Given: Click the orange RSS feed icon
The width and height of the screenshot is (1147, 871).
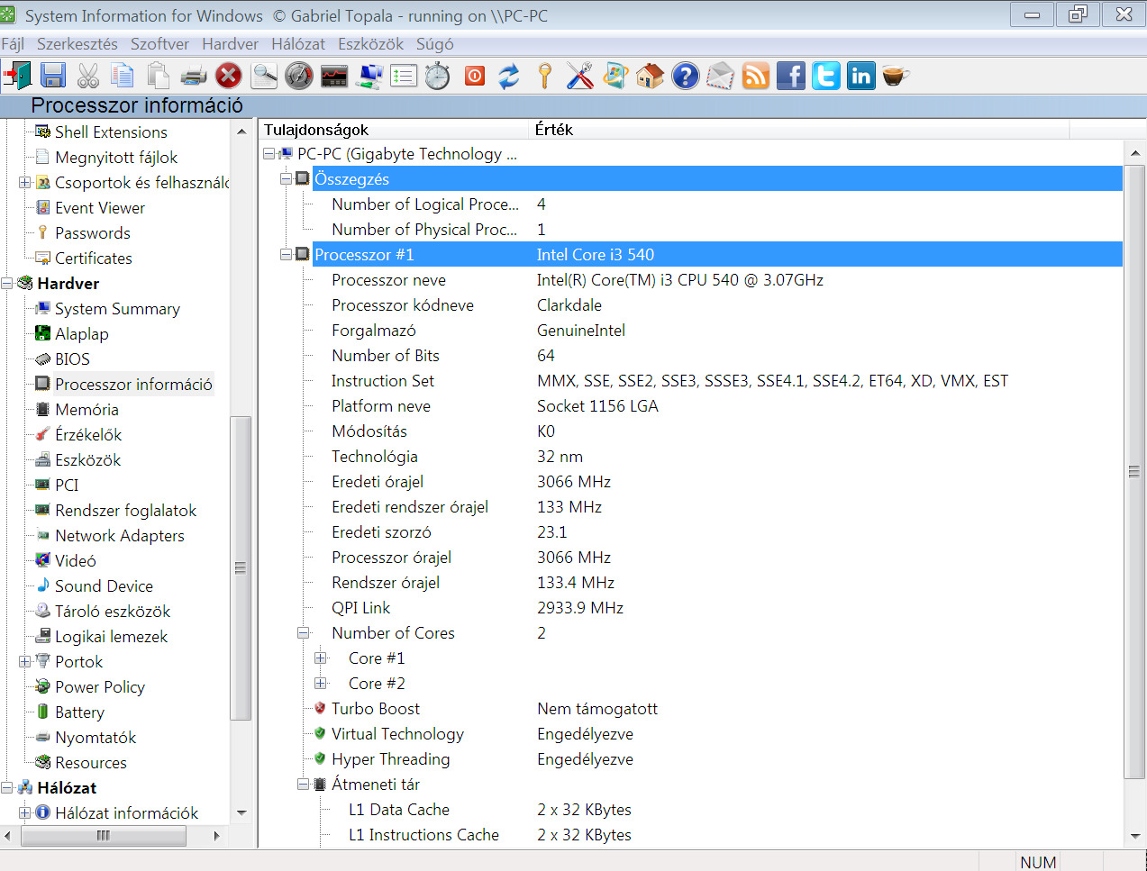Looking at the screenshot, I should (756, 77).
